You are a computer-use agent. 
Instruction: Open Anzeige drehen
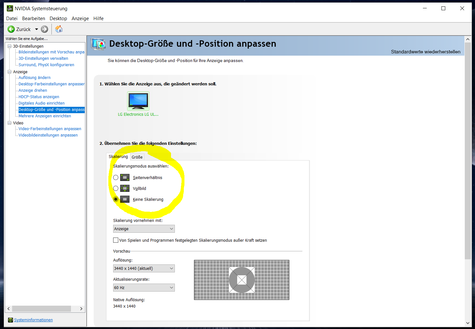[x=33, y=90]
